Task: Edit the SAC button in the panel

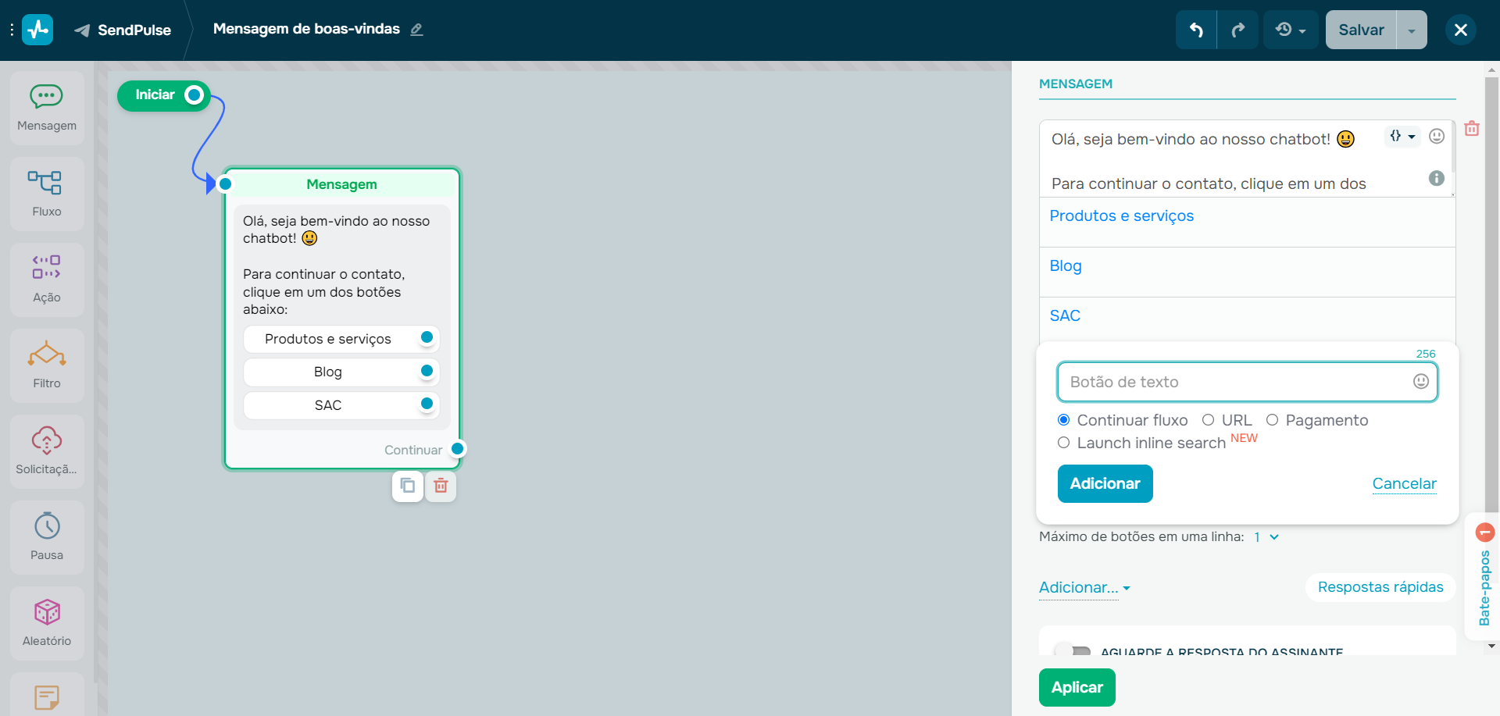Action: click(x=1247, y=319)
